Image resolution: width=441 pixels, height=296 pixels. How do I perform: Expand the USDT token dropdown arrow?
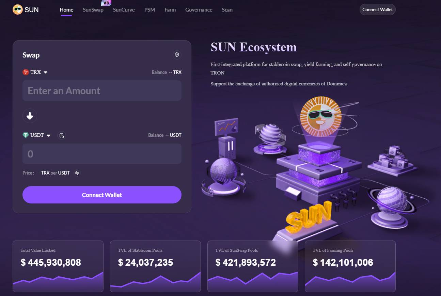tap(48, 135)
